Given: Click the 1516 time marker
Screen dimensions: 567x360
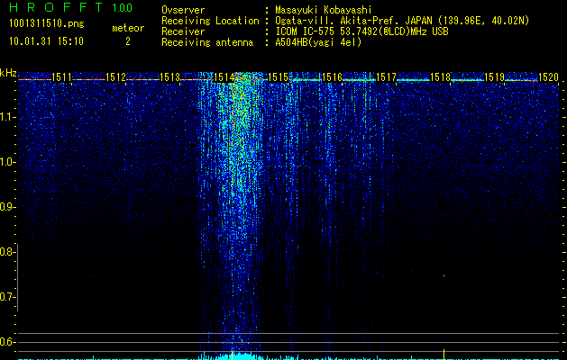Looking at the screenshot, I should (332, 77).
